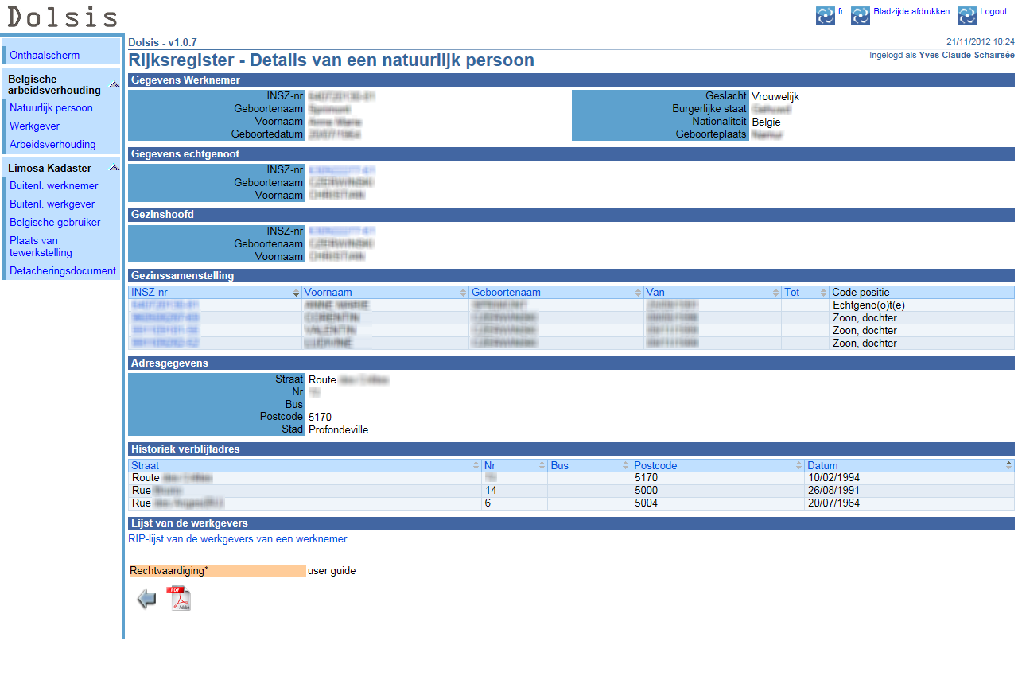Click the Lijst van de werkgevers header

(571, 523)
